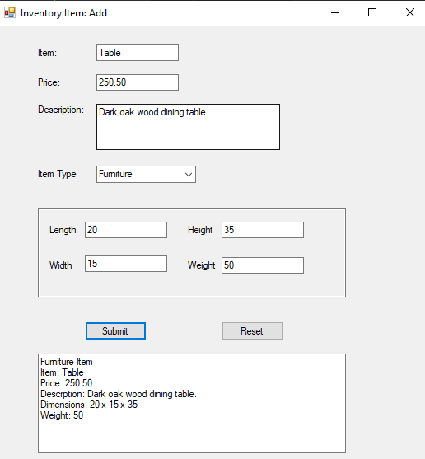This screenshot has width=425, height=459.
Task: Maximize the Inventory Item window
Action: [x=372, y=12]
